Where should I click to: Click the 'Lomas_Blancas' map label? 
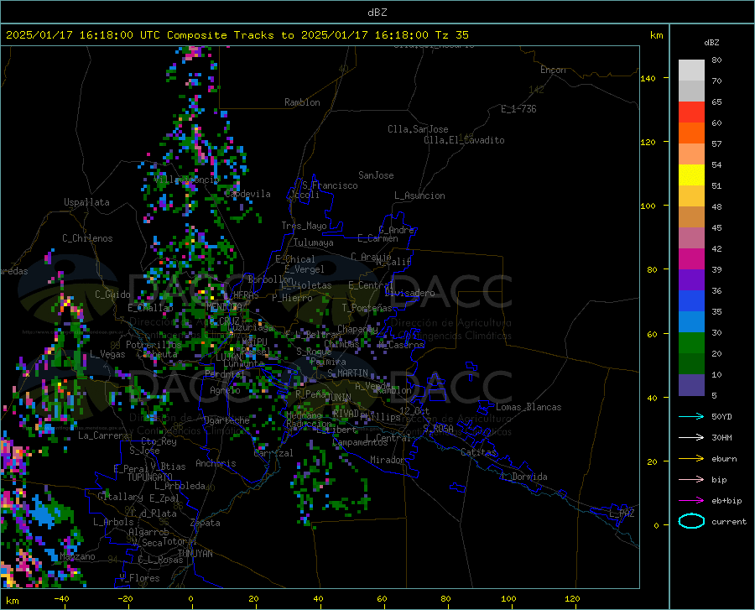pos(528,407)
